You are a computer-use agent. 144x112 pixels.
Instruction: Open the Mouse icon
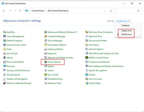click(x=4, y=58)
